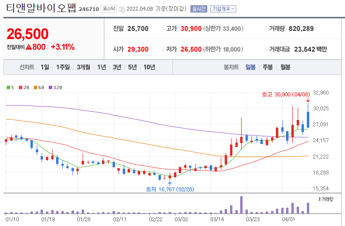The image size is (345, 226).
Task: Open the 기업개요 dropdown
Action: click(x=223, y=9)
